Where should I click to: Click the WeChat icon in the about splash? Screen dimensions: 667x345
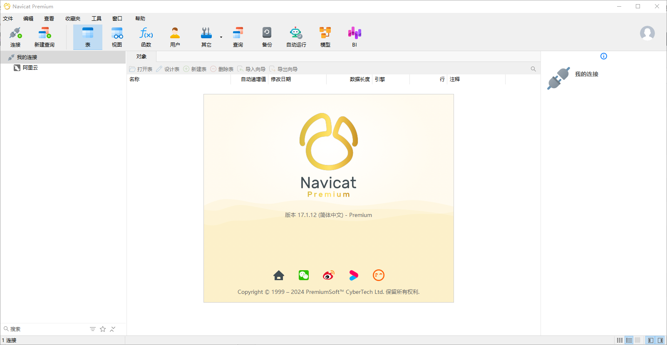pyautogui.click(x=304, y=275)
